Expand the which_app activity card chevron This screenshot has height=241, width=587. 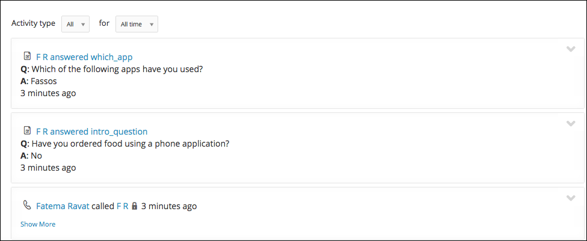[571, 49]
